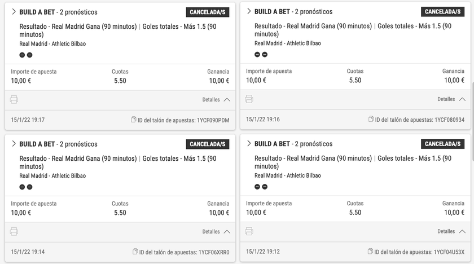The image size is (474, 264).
Task: Copy bet slip ID 1YCF090PDM icon
Action: pos(134,120)
